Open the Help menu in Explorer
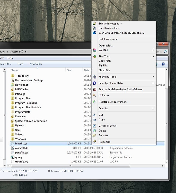The width and height of the screenshot is (176, 193). pos(10,58)
